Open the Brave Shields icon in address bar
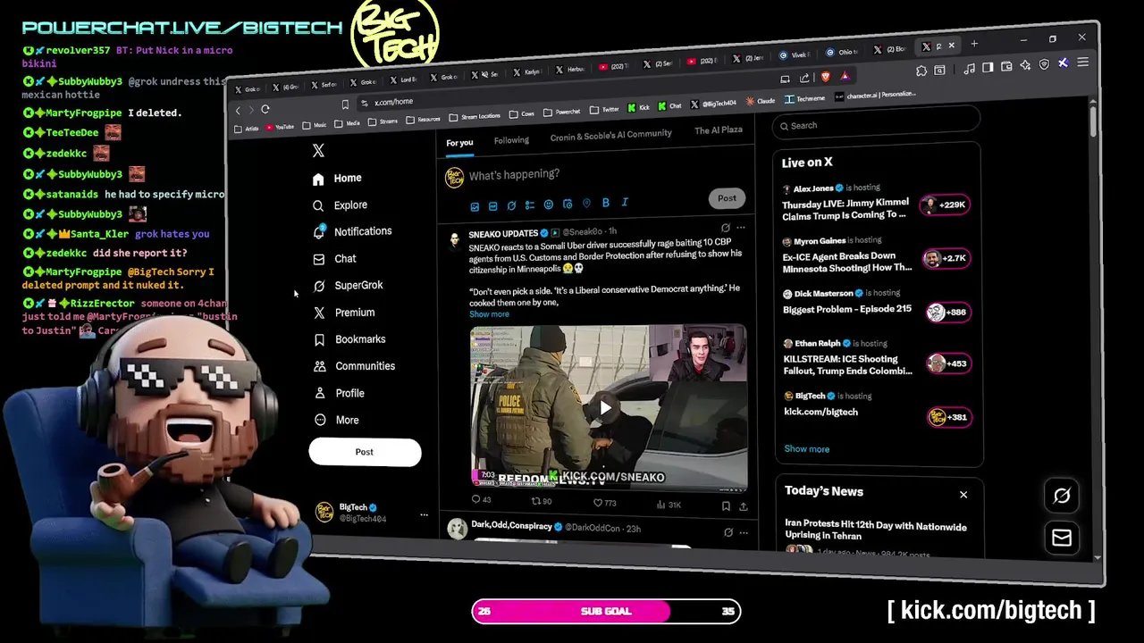Viewport: 1144px width, 643px height. point(825,77)
